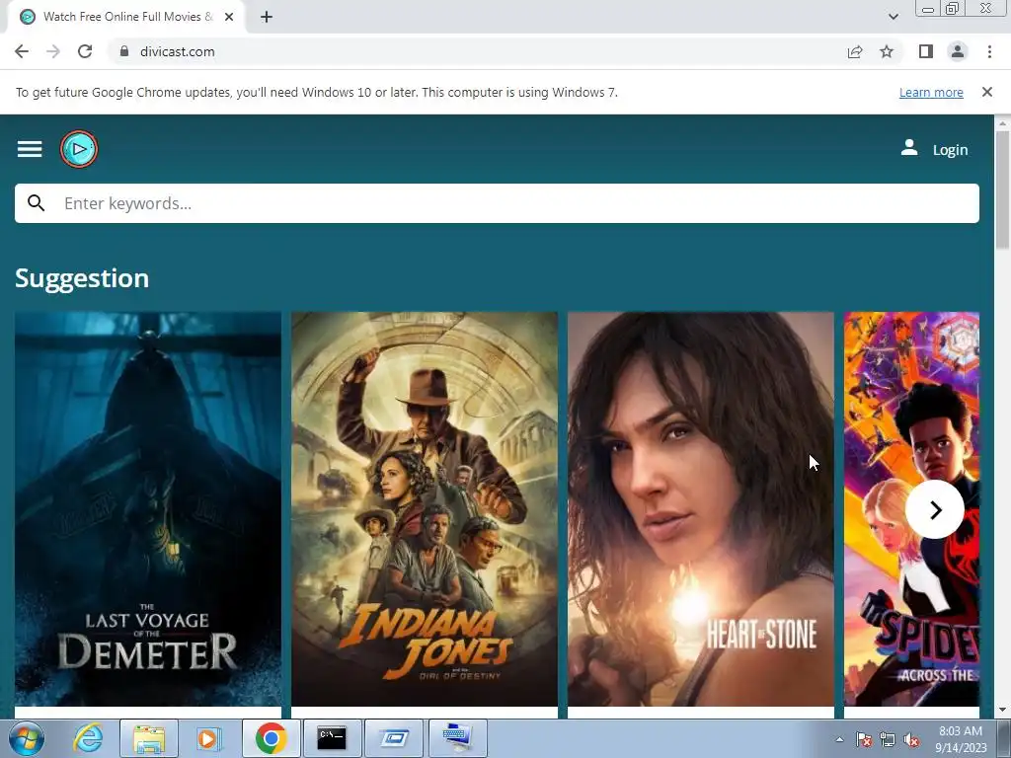Viewport: 1011px width, 758px height.
Task: Click the user profile icon beside Login
Action: (909, 148)
